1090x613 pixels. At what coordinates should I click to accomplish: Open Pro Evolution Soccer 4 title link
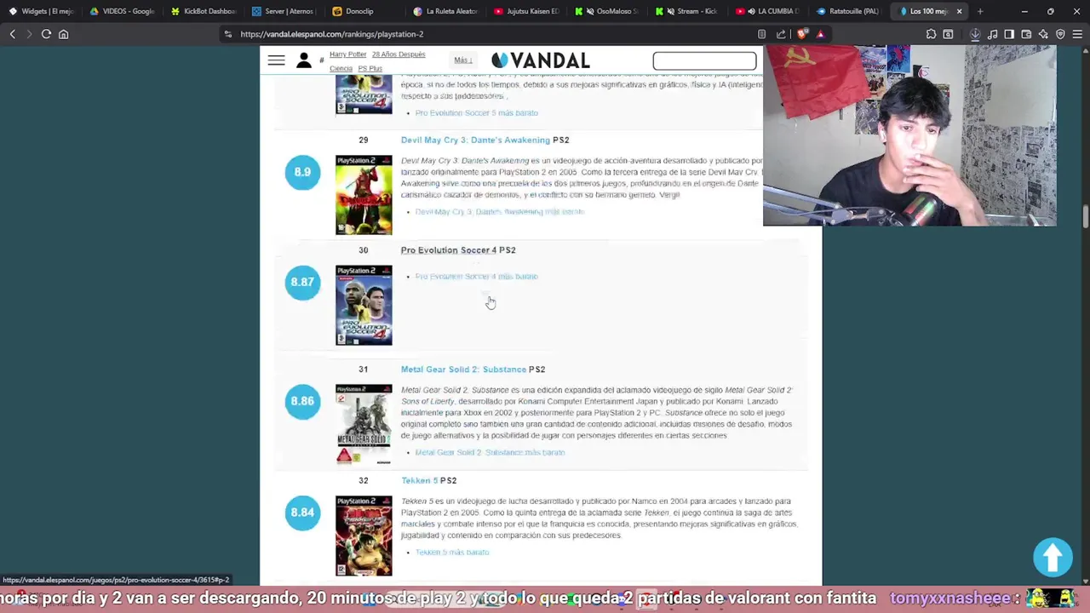pos(449,250)
